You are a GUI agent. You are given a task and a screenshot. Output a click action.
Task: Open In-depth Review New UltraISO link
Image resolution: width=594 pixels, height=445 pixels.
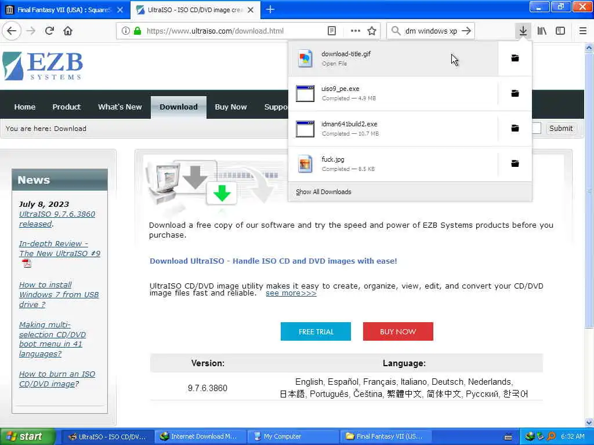pos(60,249)
